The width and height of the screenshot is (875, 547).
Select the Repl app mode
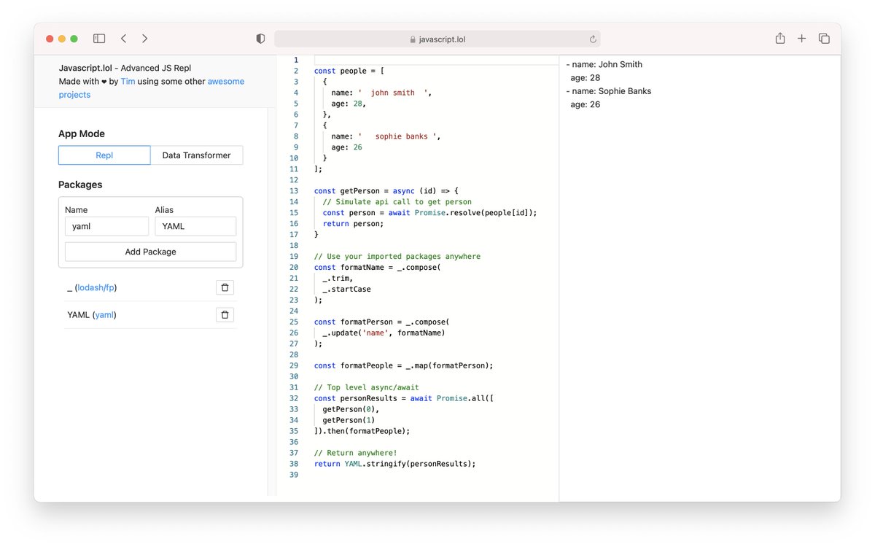(104, 155)
